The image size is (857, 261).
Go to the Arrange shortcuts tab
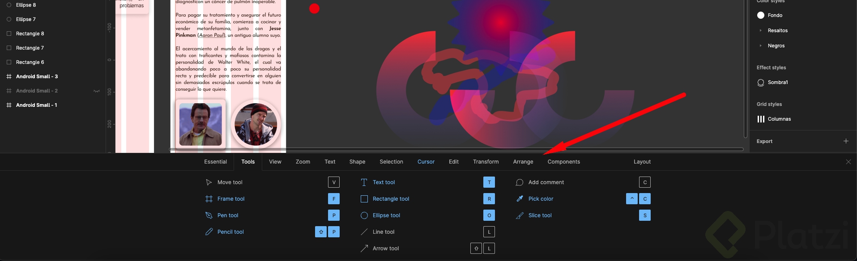coord(523,162)
